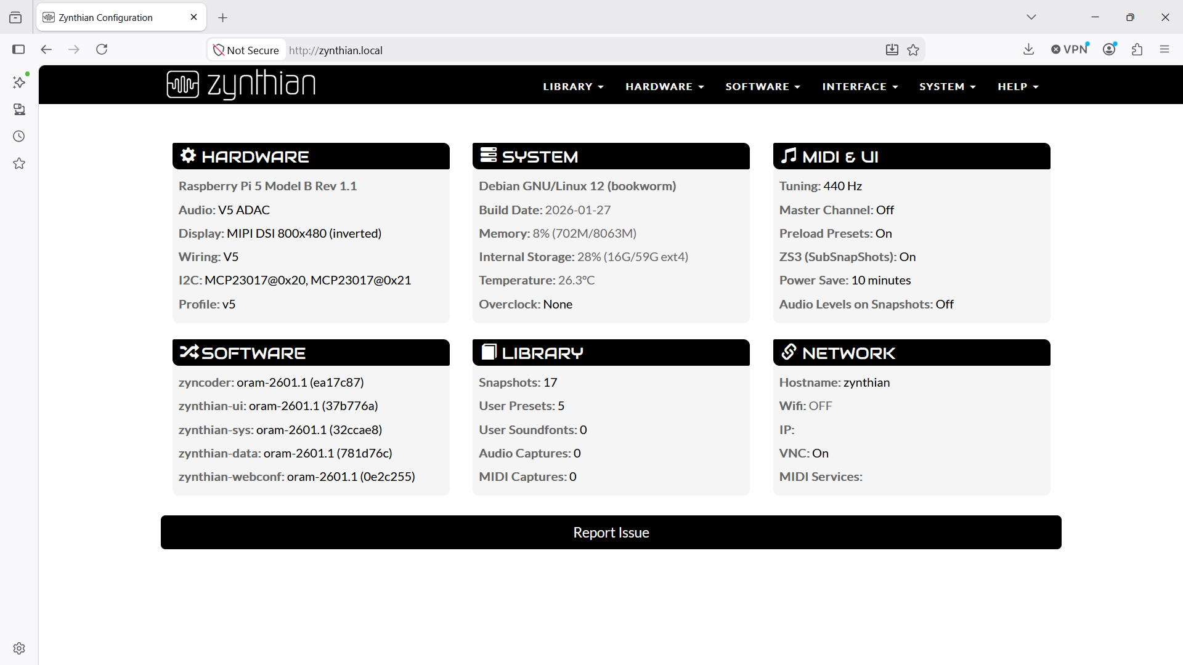
Task: Click the LIBRARY panel heading
Action: coord(611,352)
